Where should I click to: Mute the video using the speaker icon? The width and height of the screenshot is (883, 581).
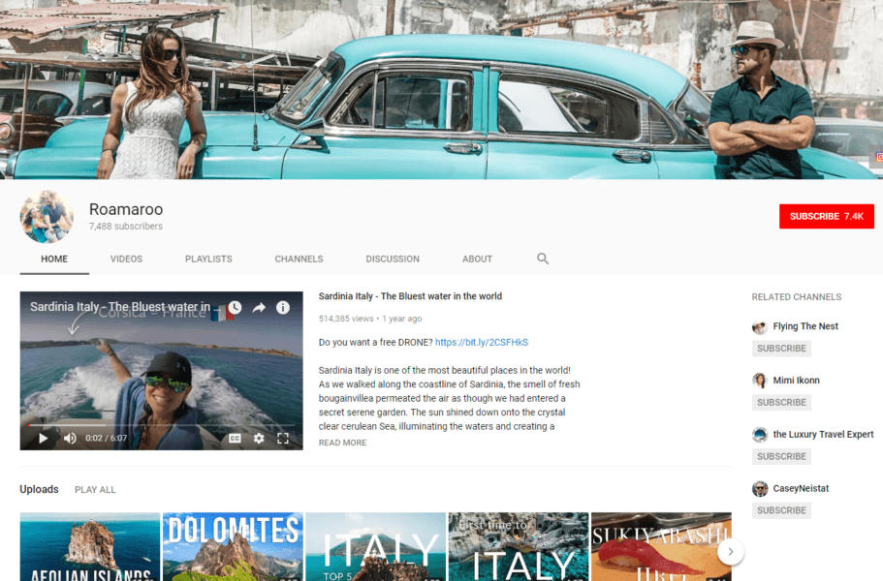[x=70, y=438]
